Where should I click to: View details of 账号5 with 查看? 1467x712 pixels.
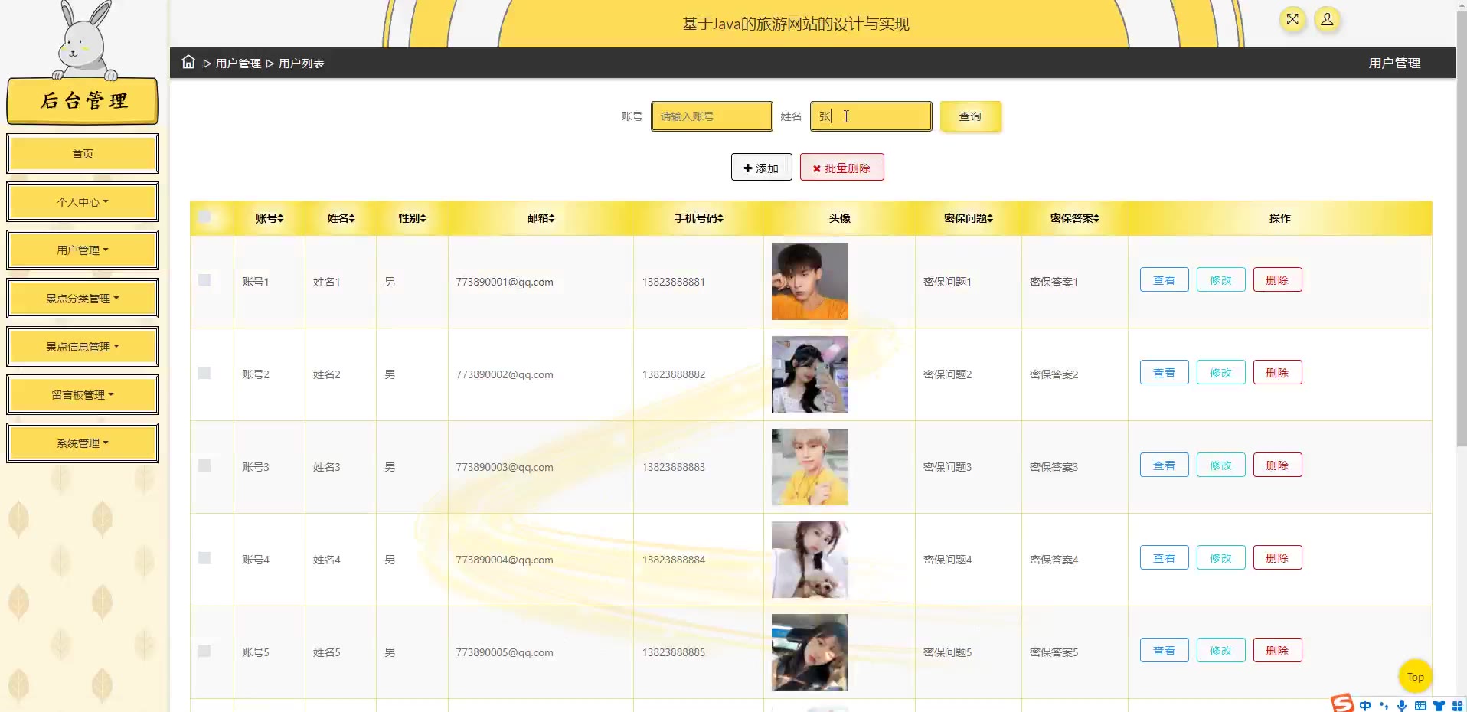point(1164,650)
